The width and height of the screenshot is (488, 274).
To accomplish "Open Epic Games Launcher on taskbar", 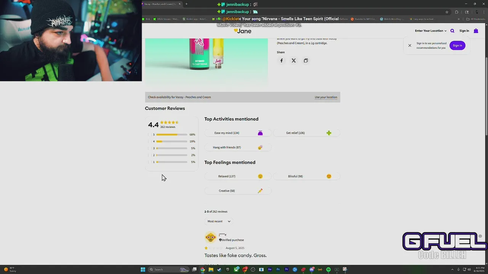I will click(x=228, y=269).
